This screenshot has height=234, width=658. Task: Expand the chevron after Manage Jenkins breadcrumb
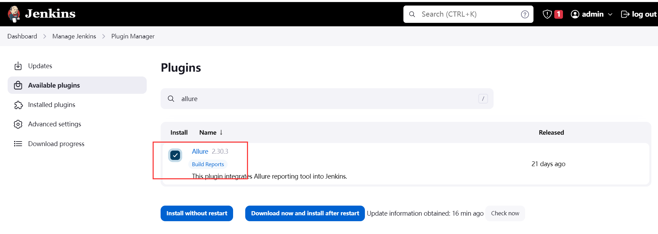tap(103, 36)
